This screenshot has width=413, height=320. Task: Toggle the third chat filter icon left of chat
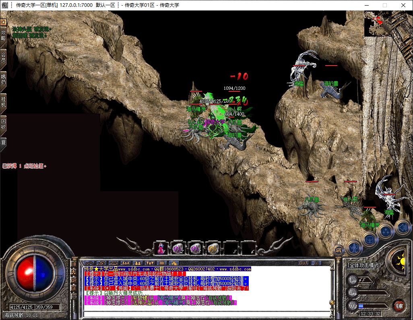coord(74,280)
